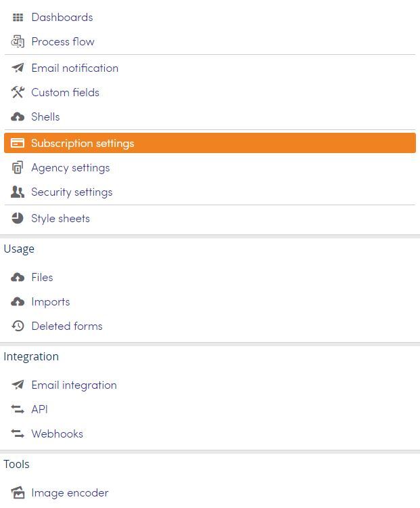Image resolution: width=420 pixels, height=508 pixels.
Task: Select the Subscription settings menu entry
Action: coord(210,143)
